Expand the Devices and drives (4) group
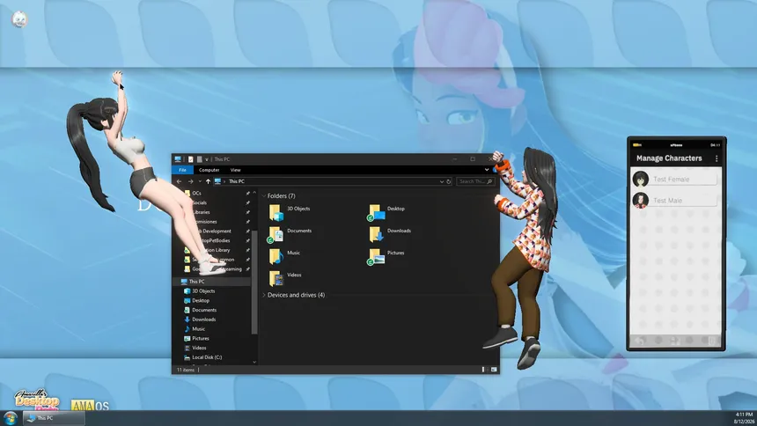Image resolution: width=757 pixels, height=426 pixels. point(264,295)
